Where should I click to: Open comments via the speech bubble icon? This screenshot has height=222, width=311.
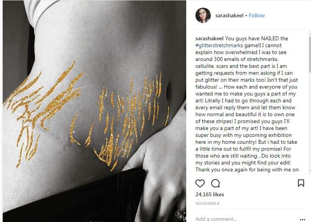(215, 183)
